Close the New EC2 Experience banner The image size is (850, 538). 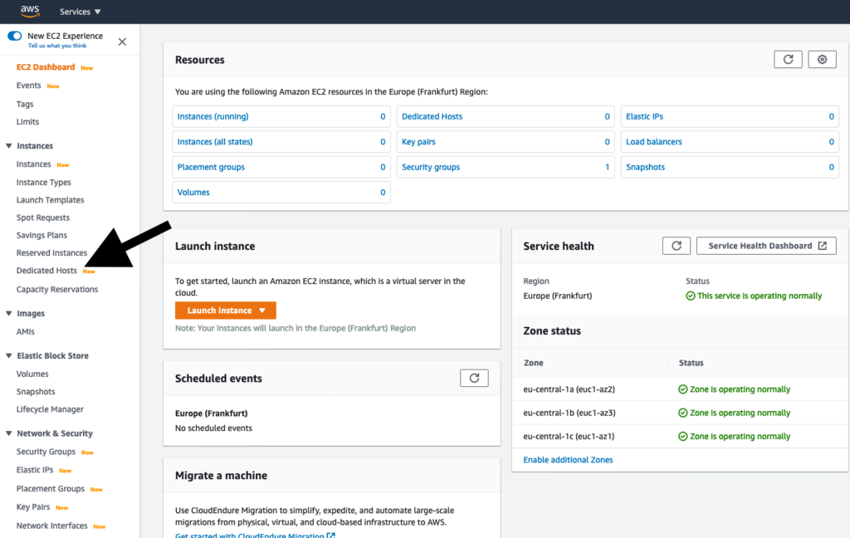(123, 42)
